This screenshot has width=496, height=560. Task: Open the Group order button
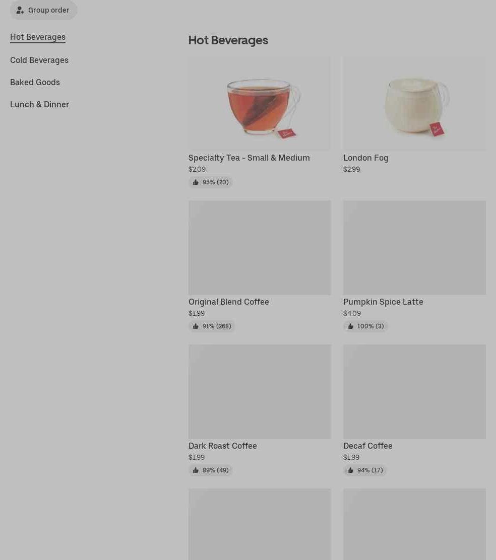click(43, 10)
